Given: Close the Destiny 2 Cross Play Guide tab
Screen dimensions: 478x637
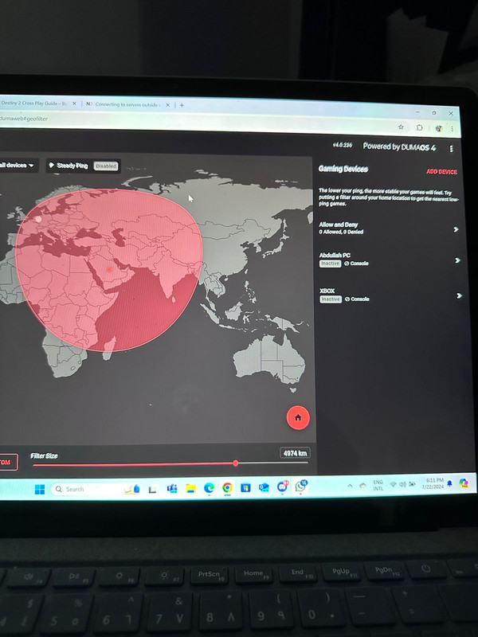Looking at the screenshot, I should tap(74, 104).
